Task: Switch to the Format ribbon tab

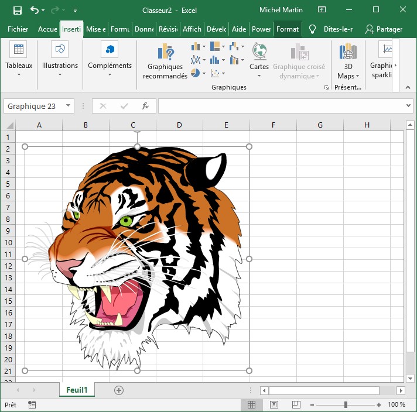Action: point(288,29)
